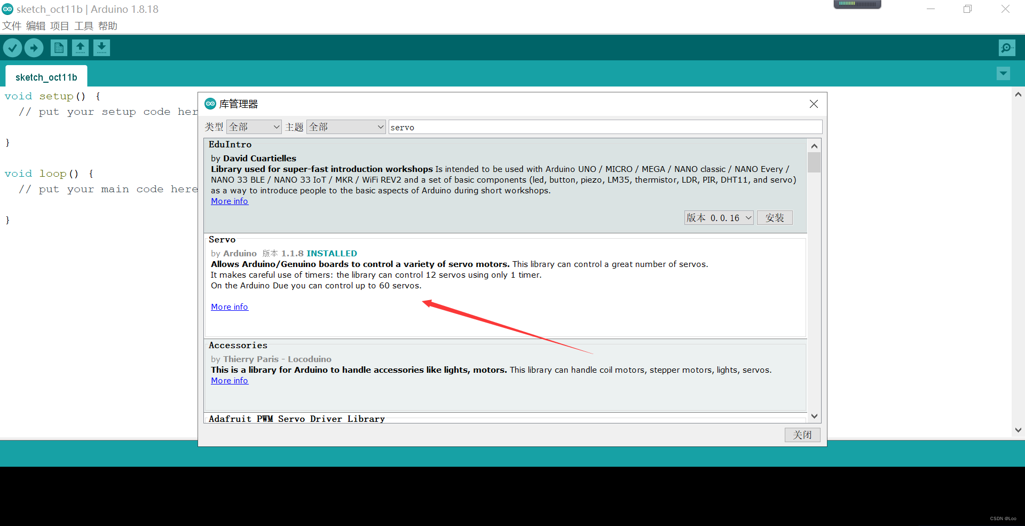Click editor scrollbar down arrow

1018,430
